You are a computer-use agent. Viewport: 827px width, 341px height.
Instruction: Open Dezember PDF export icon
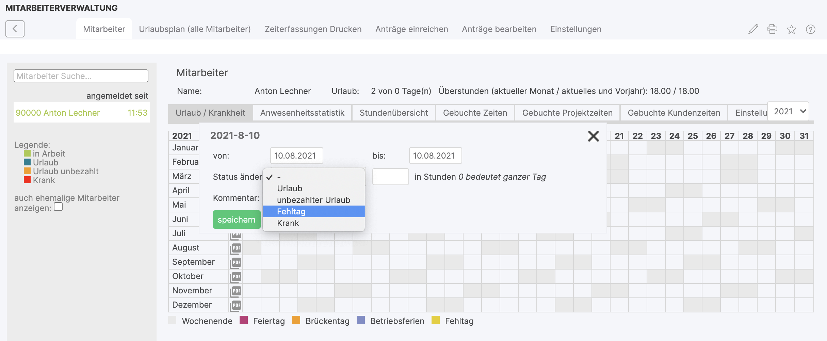pyautogui.click(x=236, y=306)
